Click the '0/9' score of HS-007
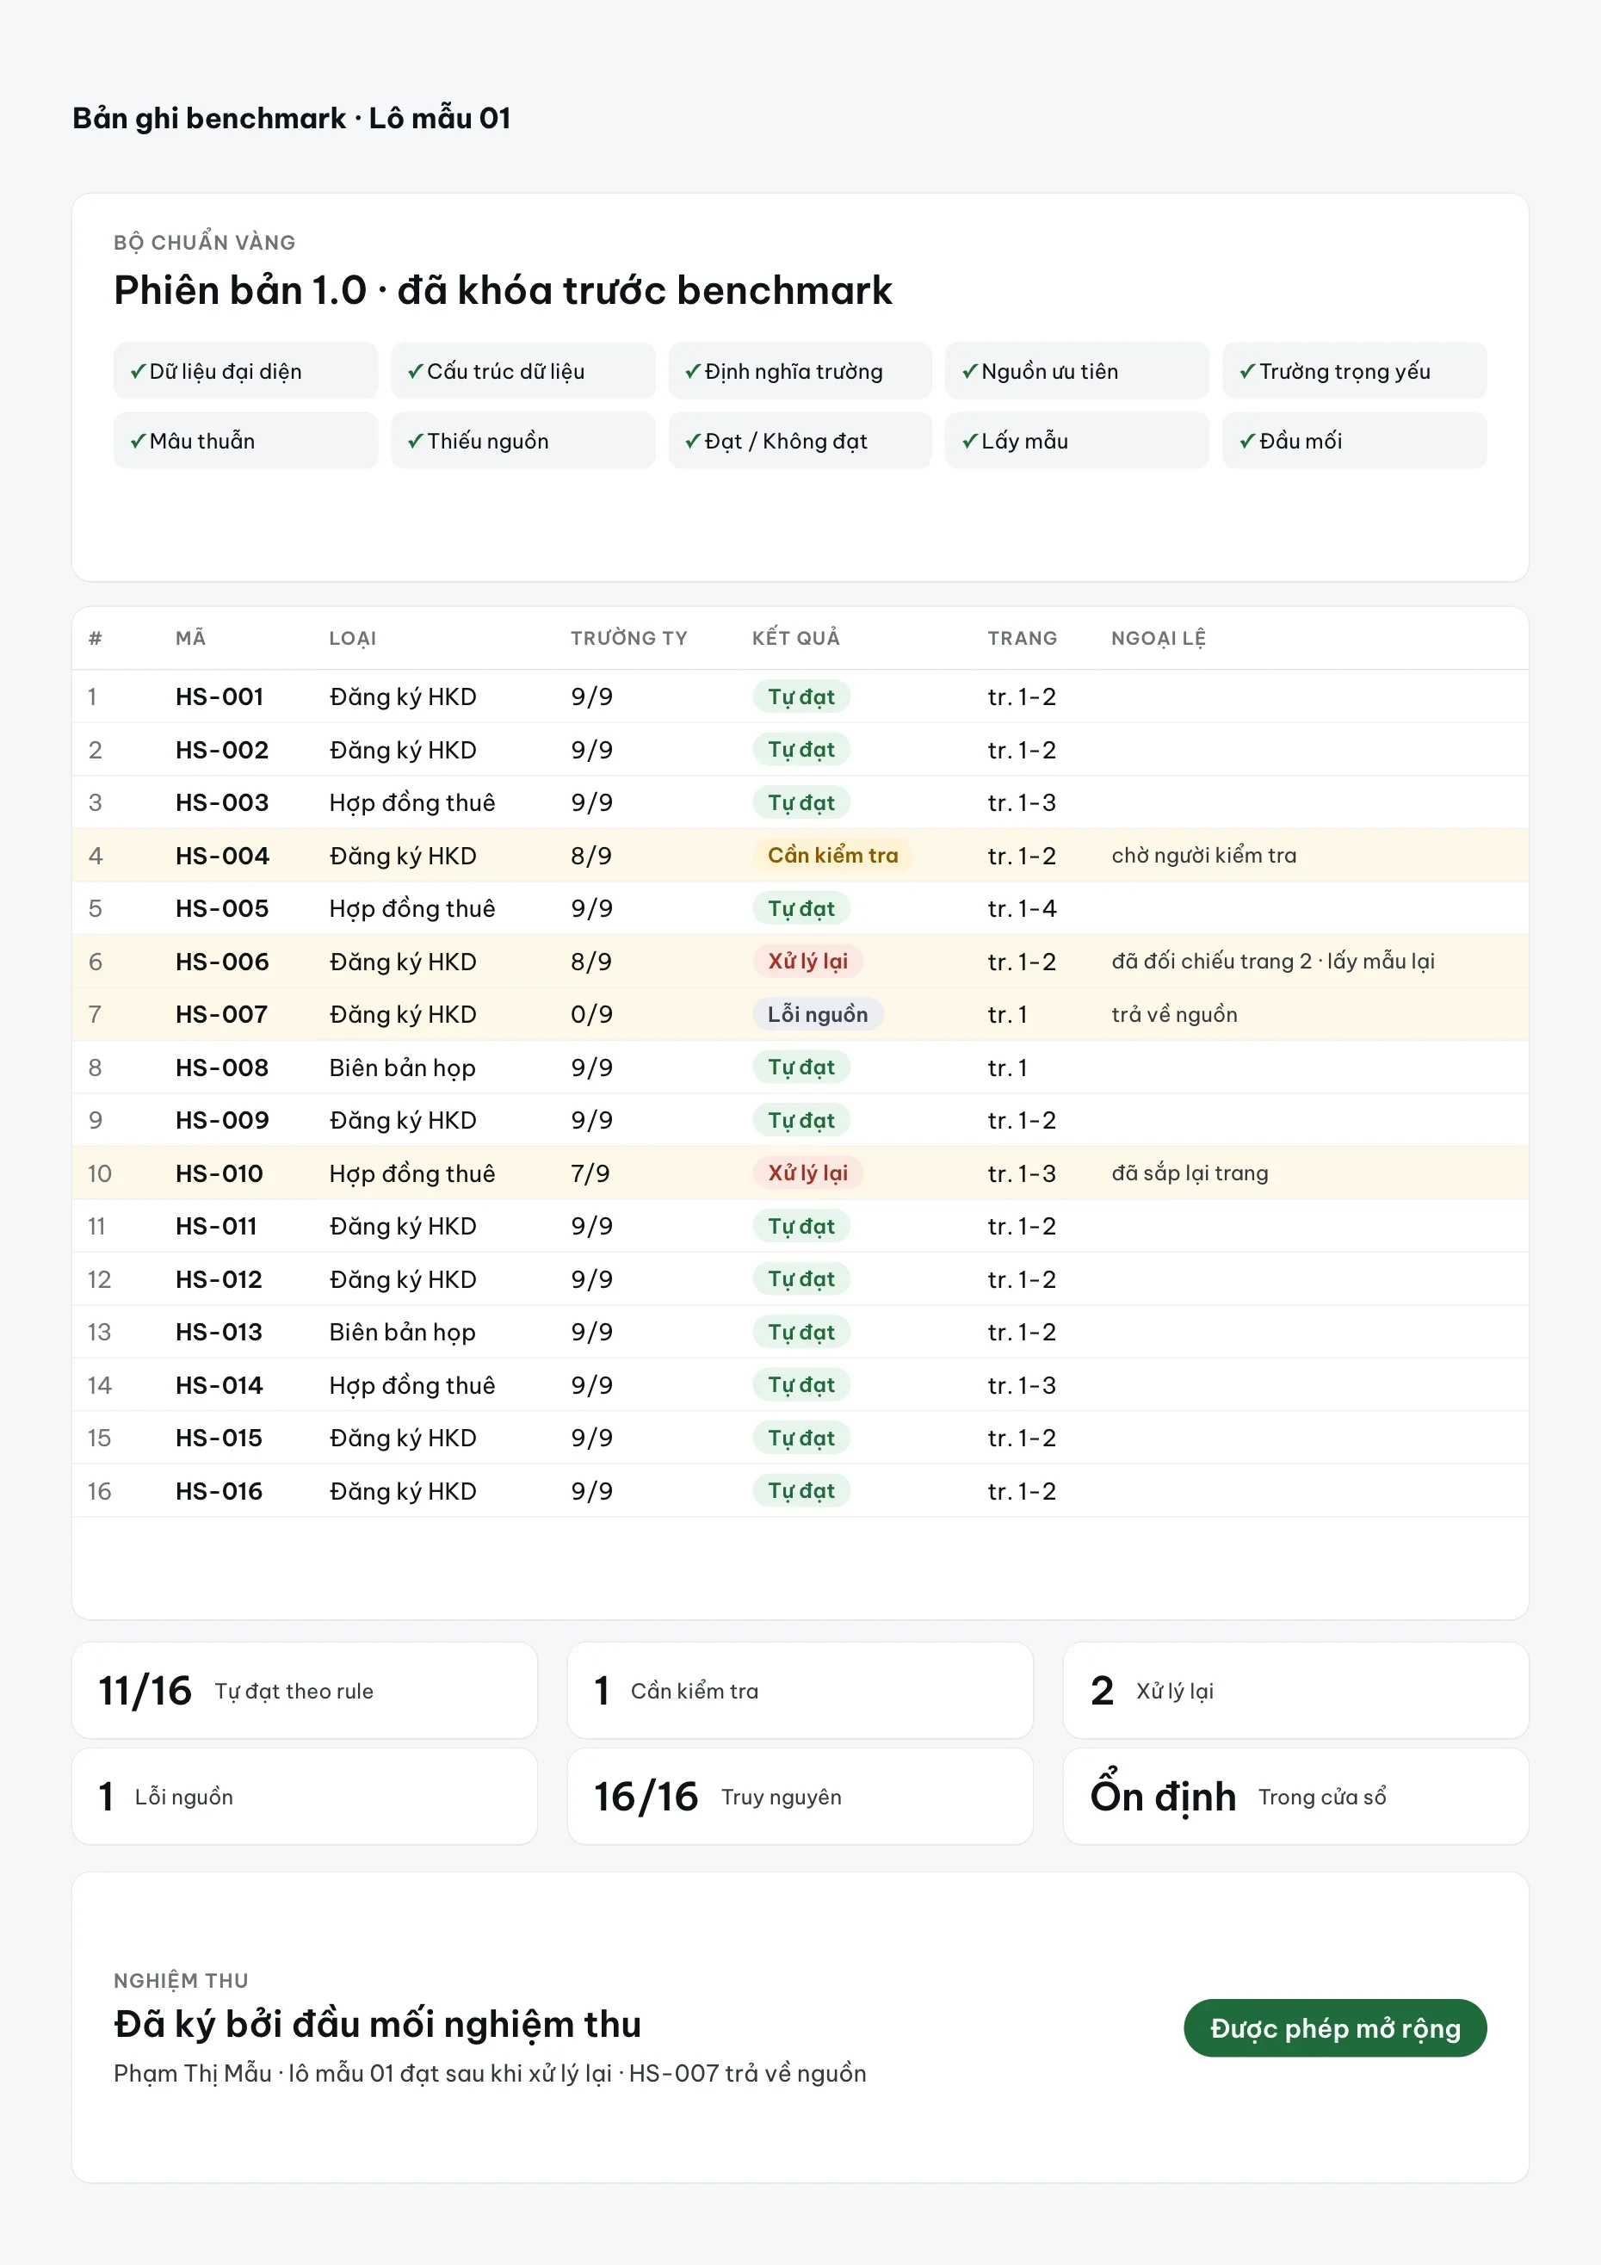The width and height of the screenshot is (1601, 2265). (592, 1014)
